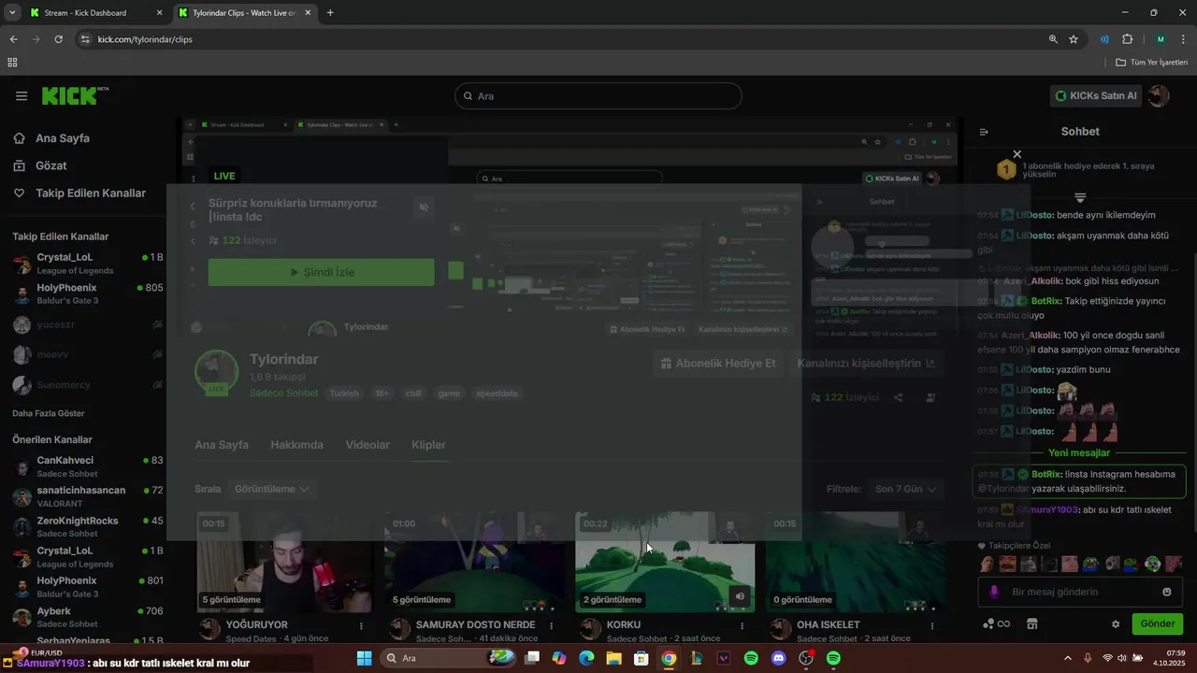Expand the chat leaderboard chevron
The width and height of the screenshot is (1197, 673).
click(x=1080, y=197)
